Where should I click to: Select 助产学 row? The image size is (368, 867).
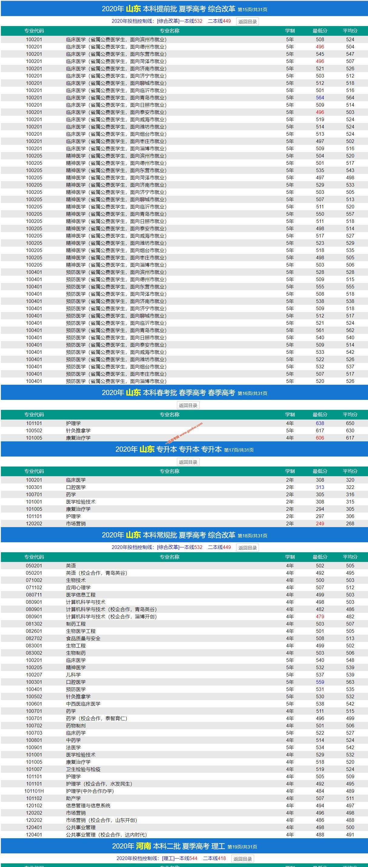(x=184, y=798)
